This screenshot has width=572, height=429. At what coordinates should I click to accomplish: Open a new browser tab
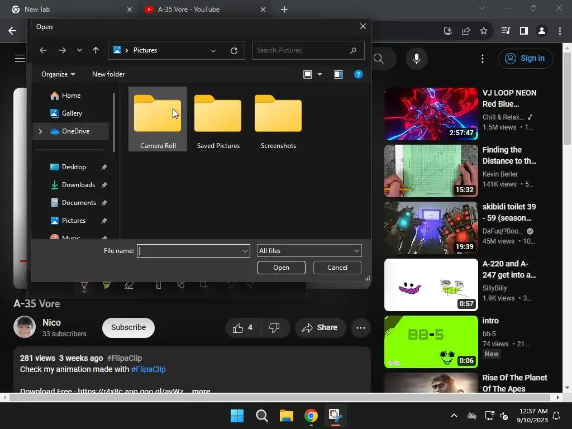(x=284, y=9)
